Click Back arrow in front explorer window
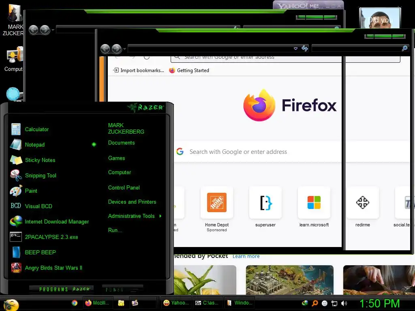The image size is (415, 311). [x=105, y=49]
